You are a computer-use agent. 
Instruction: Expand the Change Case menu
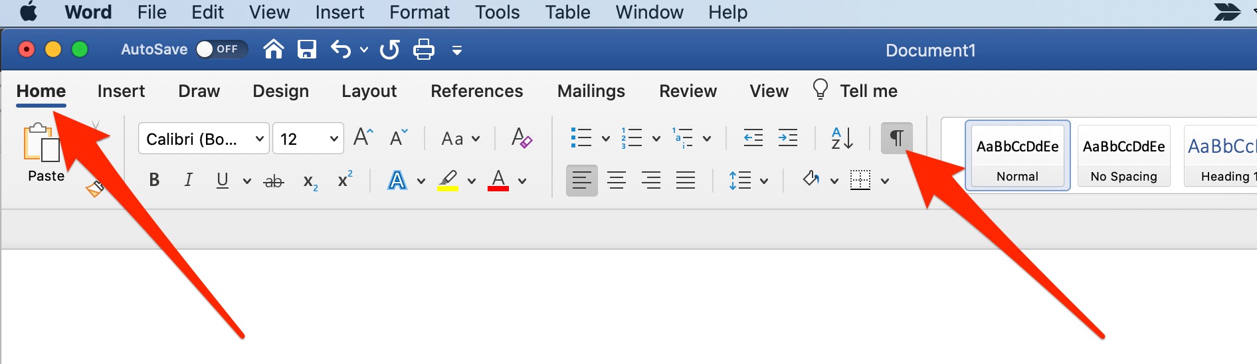(x=476, y=139)
